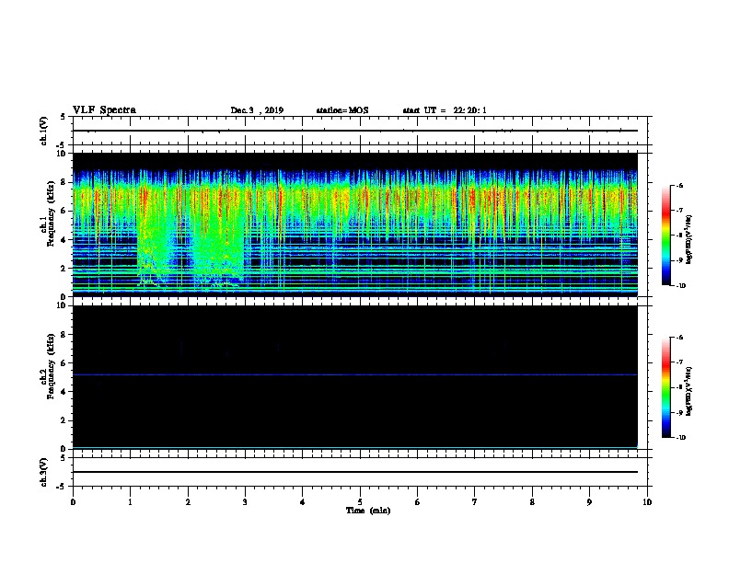Screen dimensions: 729x563
Task: Click time axis tick label "5"
Action: click(x=360, y=502)
